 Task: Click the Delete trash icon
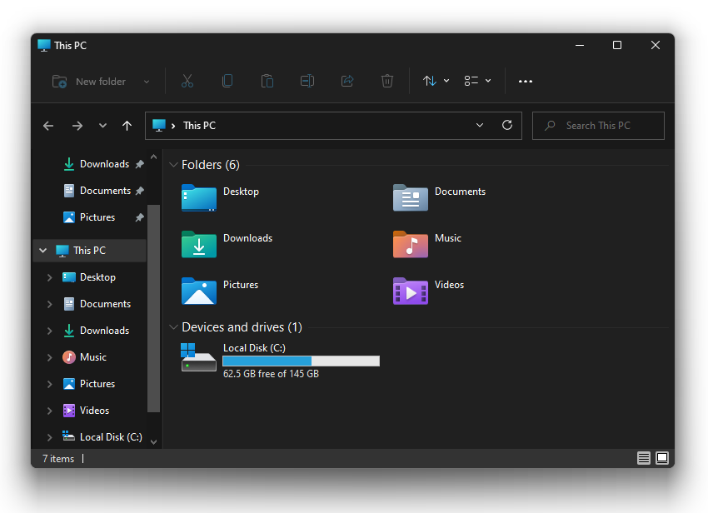click(x=387, y=82)
